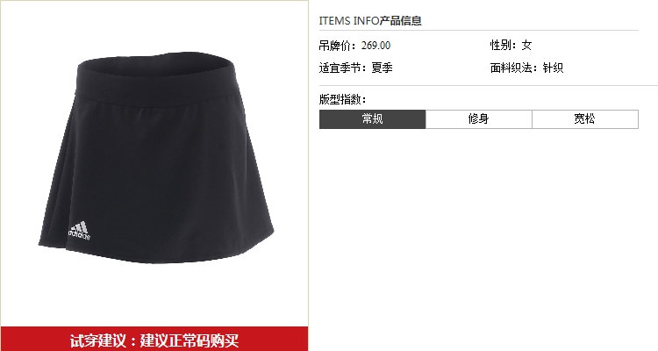Click the 吊牌价 269.00 price text
Image resolution: width=658 pixels, height=351 pixels.
tap(354, 46)
